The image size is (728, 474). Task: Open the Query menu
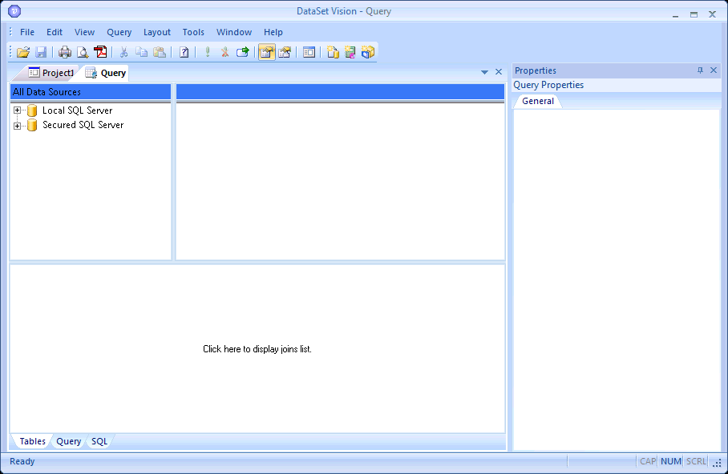(x=119, y=32)
